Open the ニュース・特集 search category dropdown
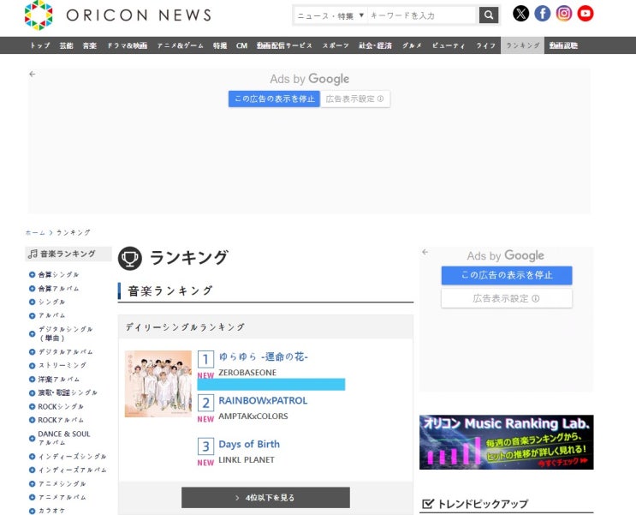 tap(330, 15)
